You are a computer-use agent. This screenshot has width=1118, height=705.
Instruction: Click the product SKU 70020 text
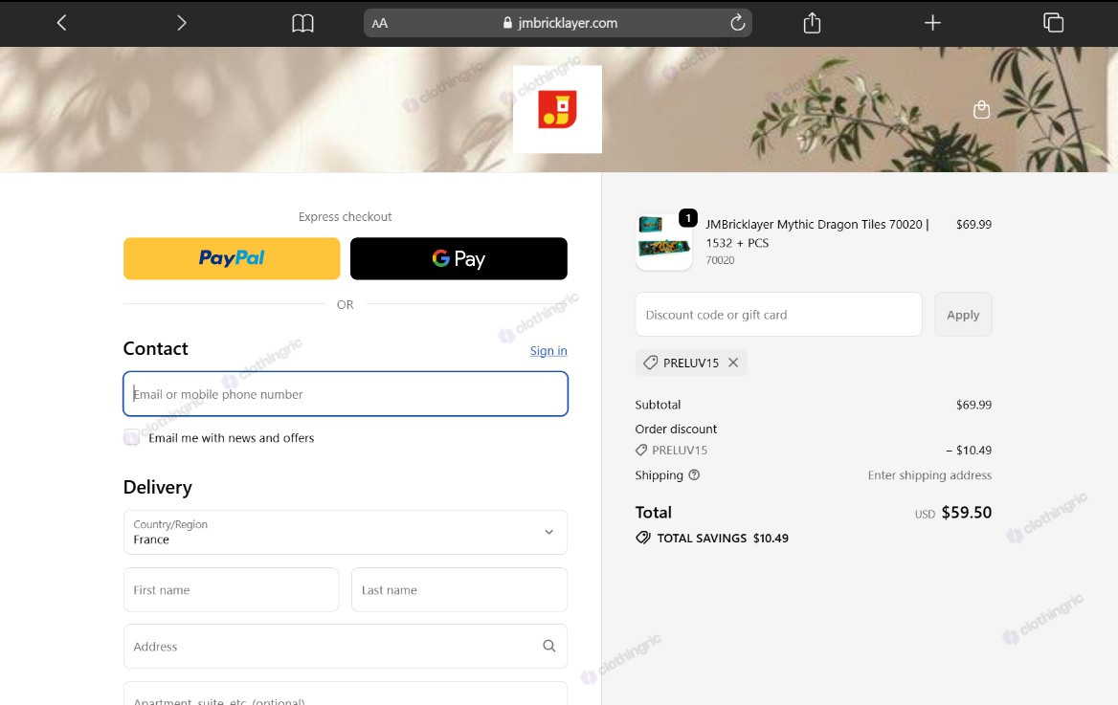720,260
